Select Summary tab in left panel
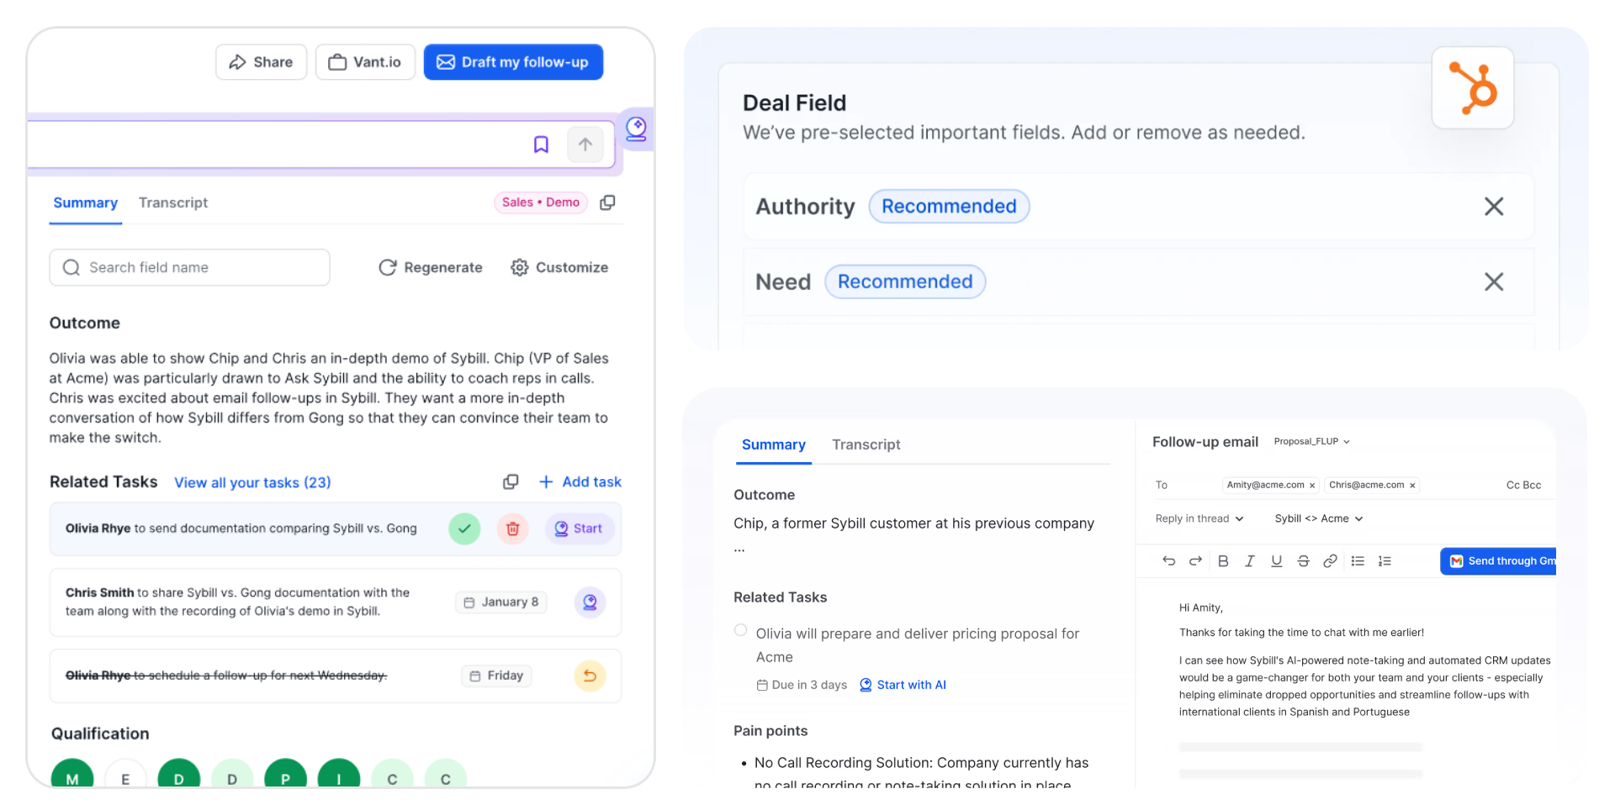This screenshot has height=810, width=1615. coord(85,202)
